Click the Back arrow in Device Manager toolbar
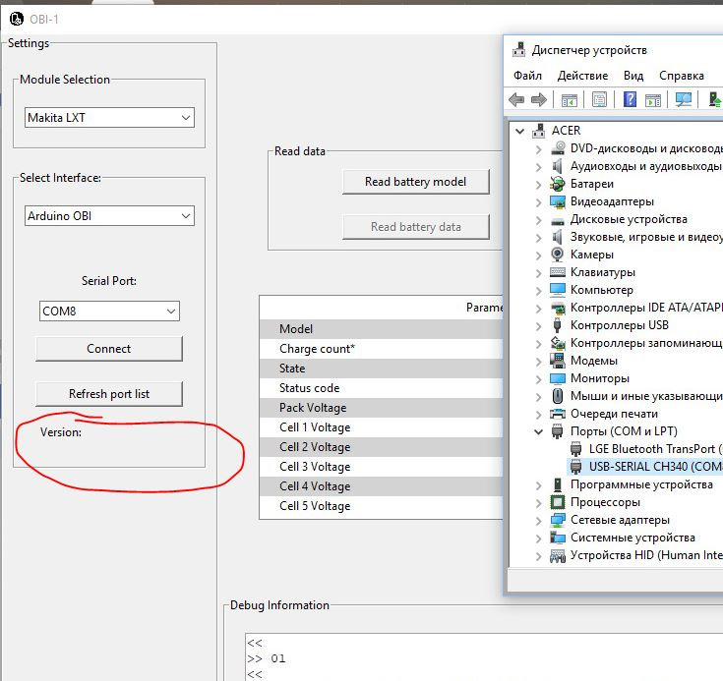This screenshot has height=681, width=723. point(516,100)
